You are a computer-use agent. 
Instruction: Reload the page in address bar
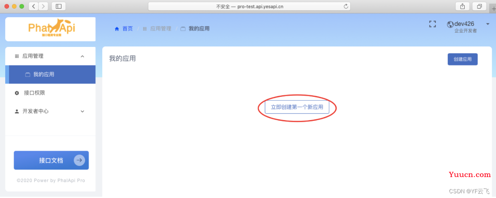[x=346, y=6]
